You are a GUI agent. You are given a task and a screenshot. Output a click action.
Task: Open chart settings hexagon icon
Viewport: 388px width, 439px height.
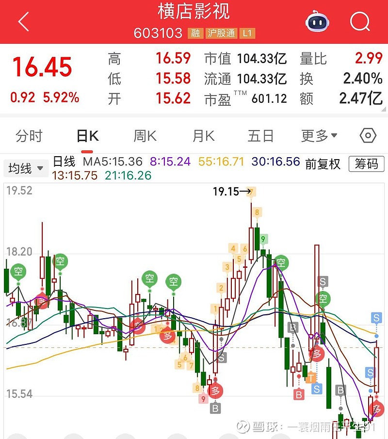click(x=368, y=136)
